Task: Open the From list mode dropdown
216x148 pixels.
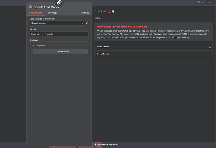Action: click(x=38, y=34)
